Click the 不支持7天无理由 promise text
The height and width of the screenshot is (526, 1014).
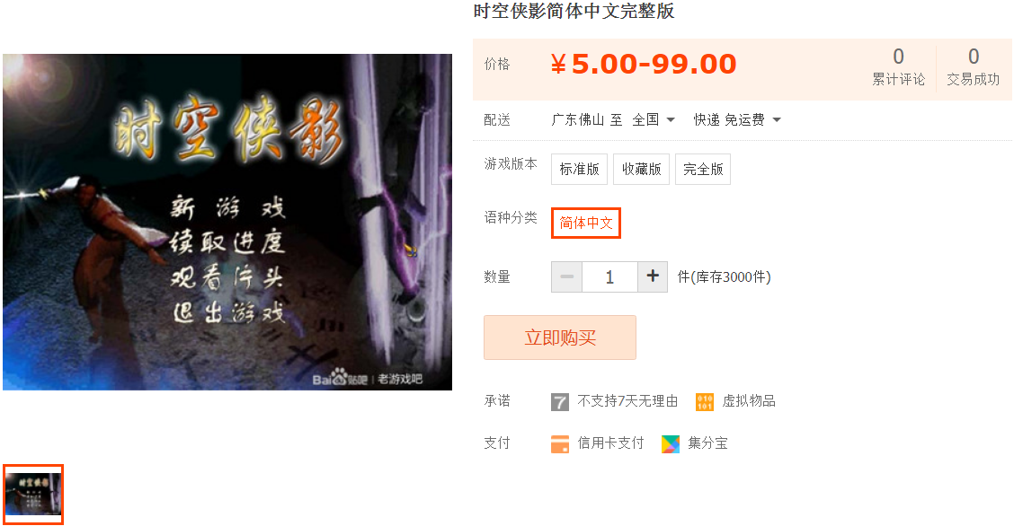[x=627, y=401]
